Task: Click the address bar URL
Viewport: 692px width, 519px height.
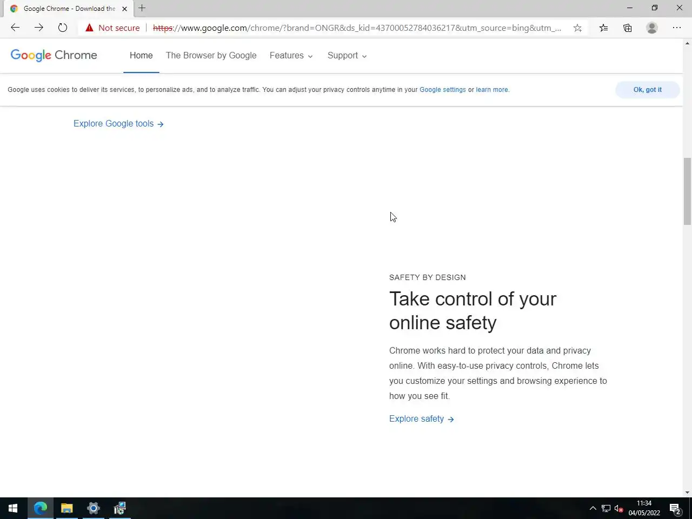Action: (x=357, y=28)
